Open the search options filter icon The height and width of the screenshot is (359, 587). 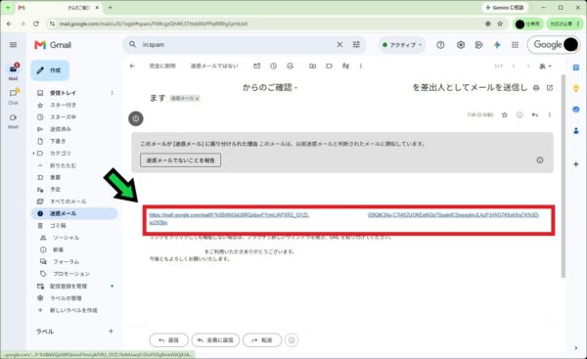(x=356, y=45)
